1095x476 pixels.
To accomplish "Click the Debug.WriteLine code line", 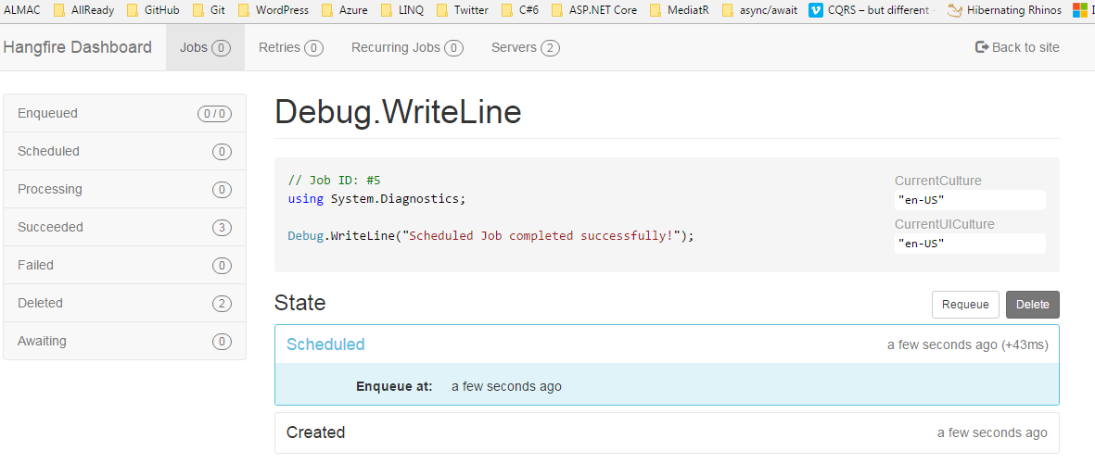I will tap(490, 236).
